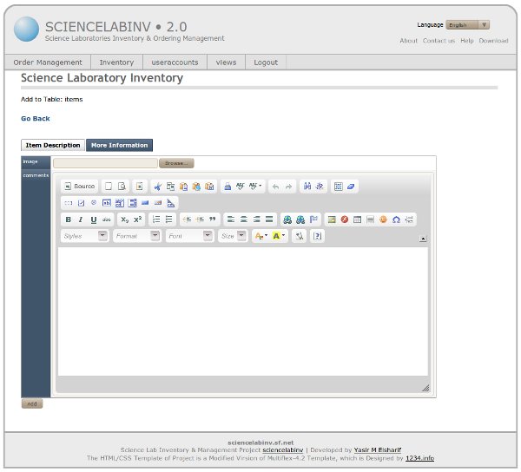Toggle Source view in the editor
This screenshot has height=472, width=521.
(79, 187)
